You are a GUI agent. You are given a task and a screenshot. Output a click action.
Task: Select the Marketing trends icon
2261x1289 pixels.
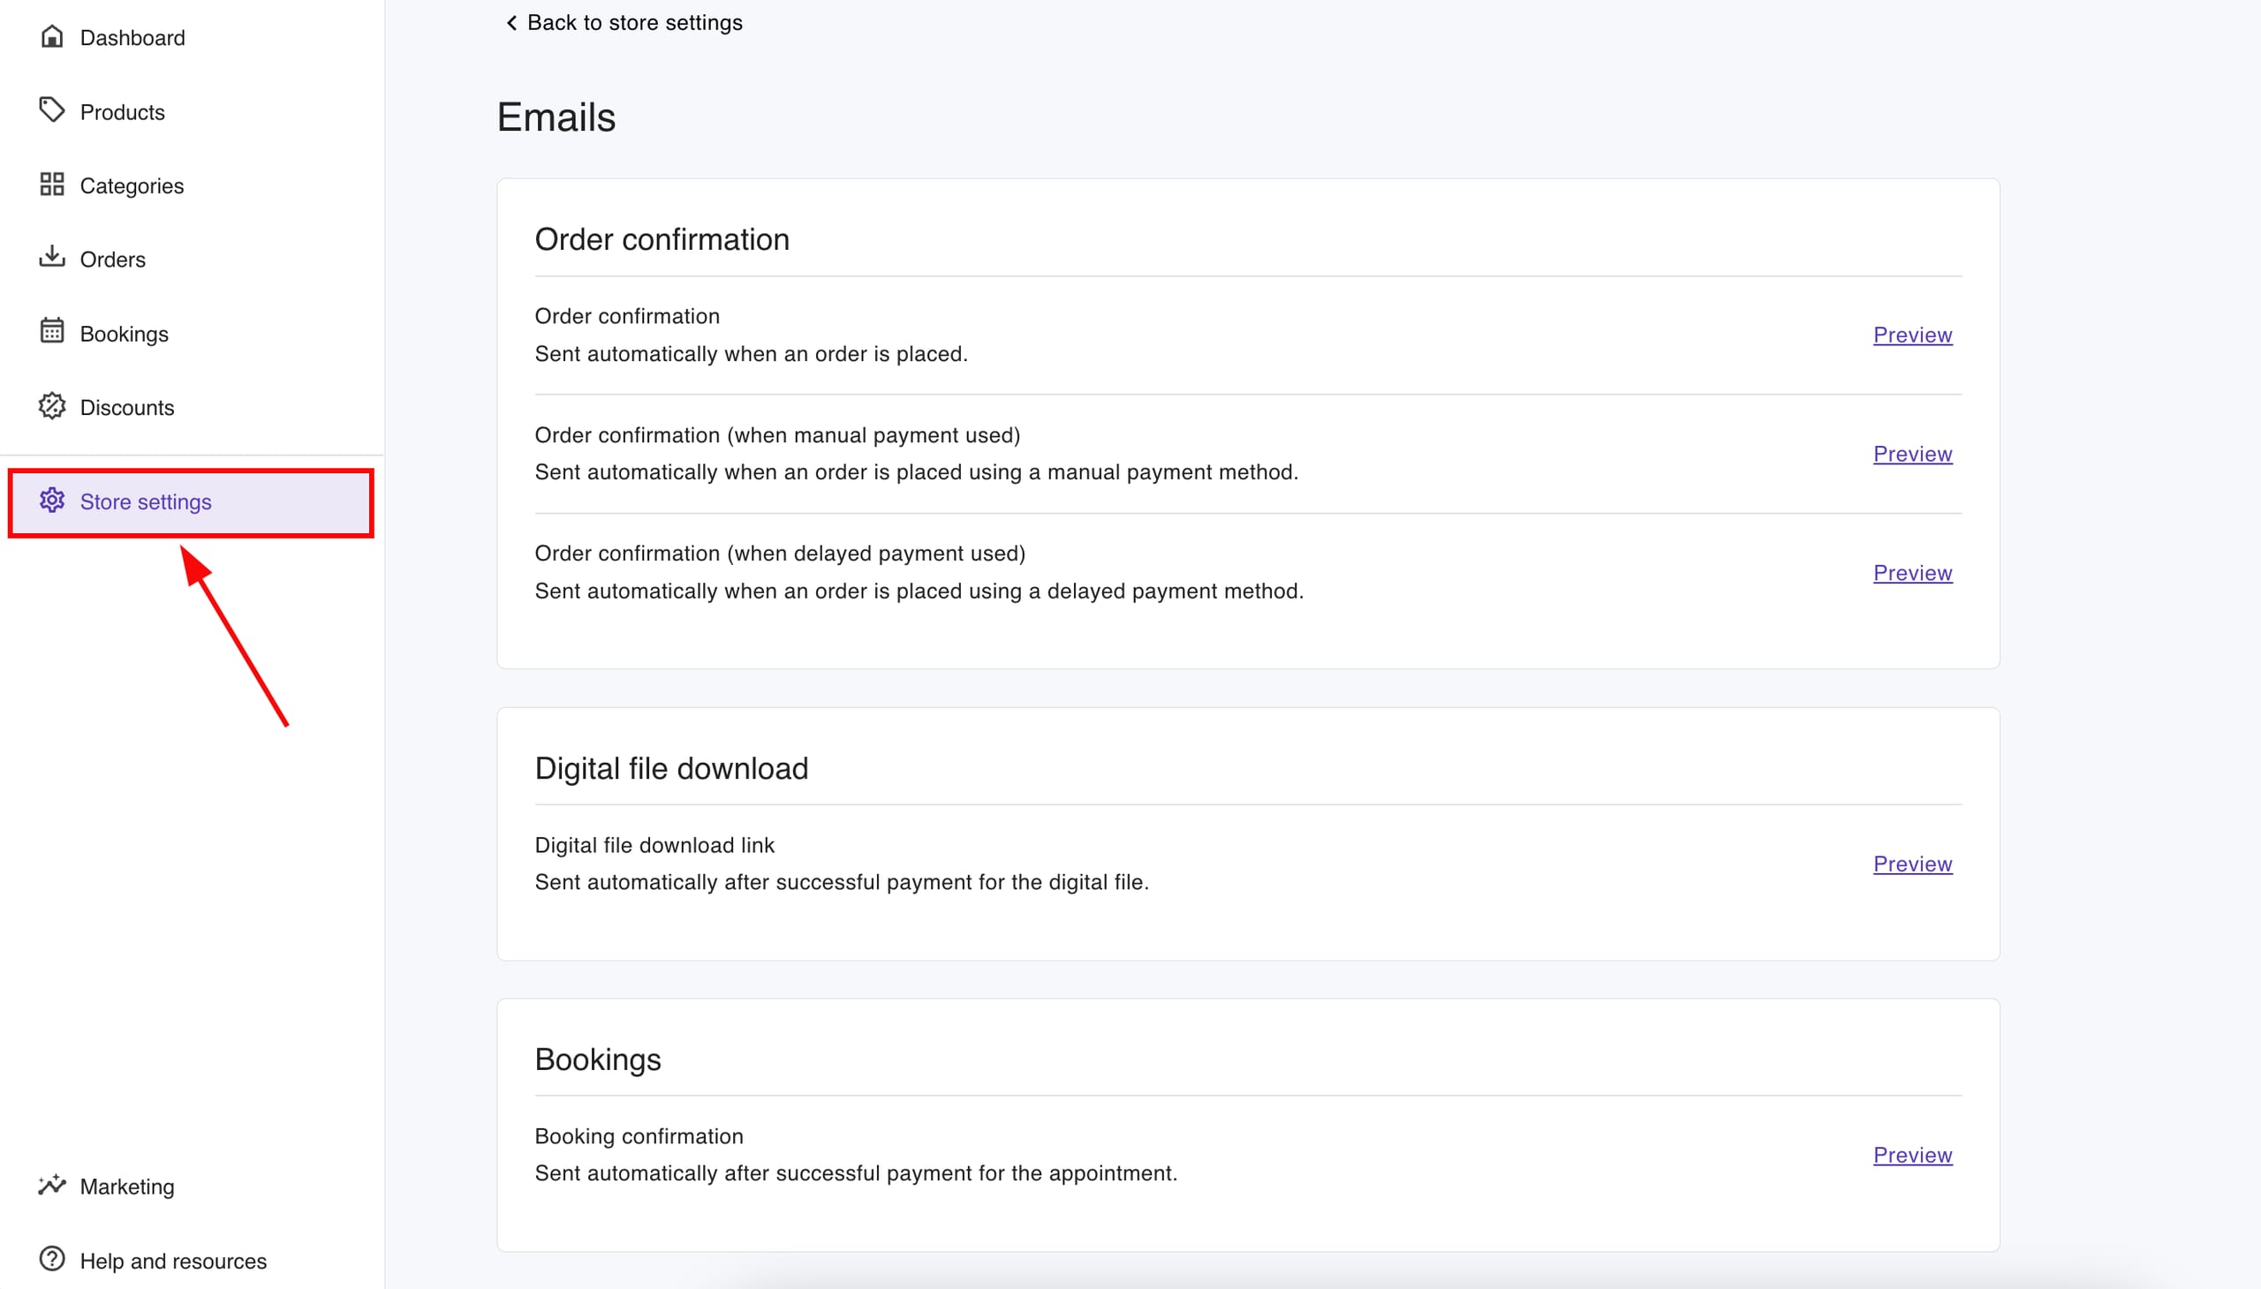[x=51, y=1186]
